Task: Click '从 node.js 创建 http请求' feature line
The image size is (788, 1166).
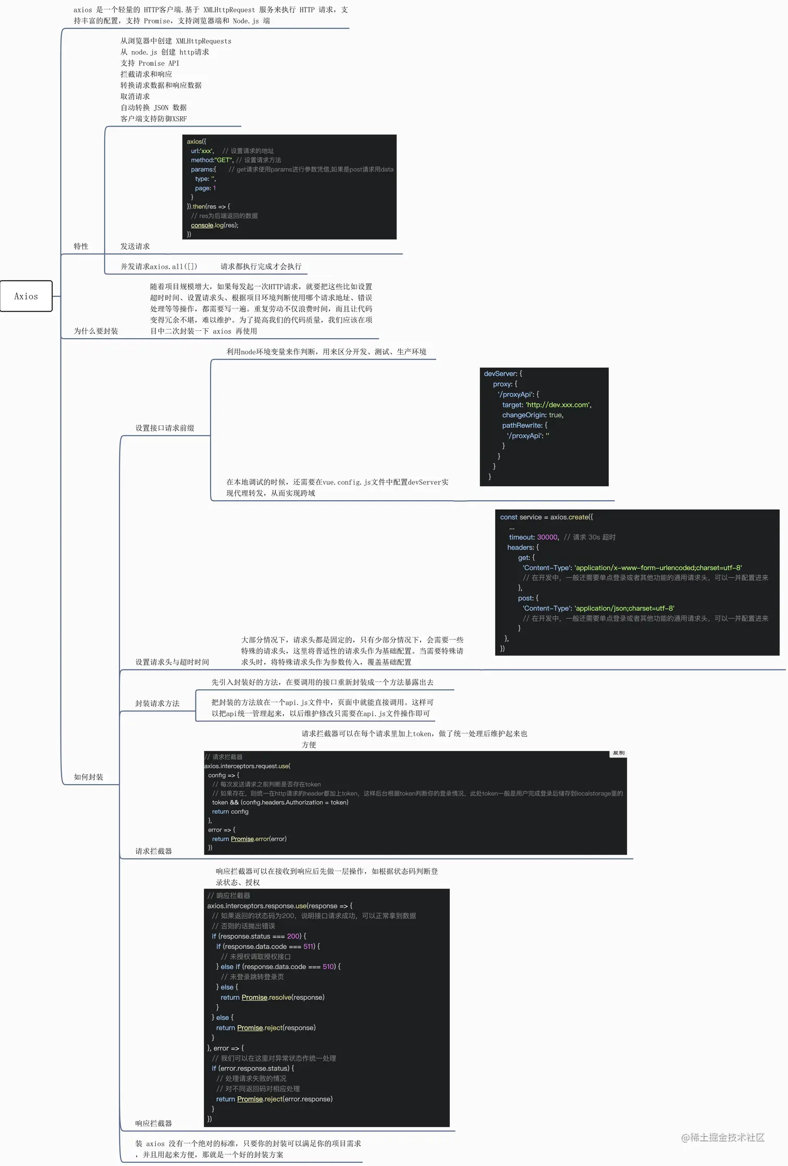Action: 165,52
